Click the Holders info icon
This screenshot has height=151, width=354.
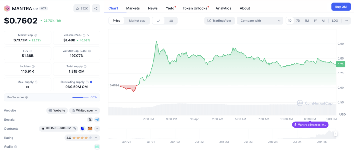(33, 66)
